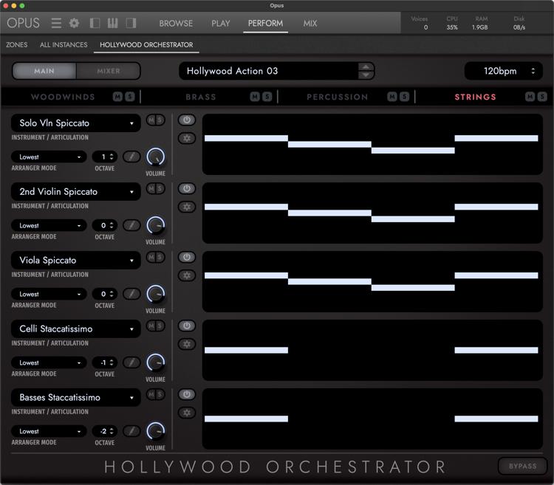This screenshot has height=485, width=554.
Task: Open settings gear for Basses Staccatissimo
Action: coord(187,412)
